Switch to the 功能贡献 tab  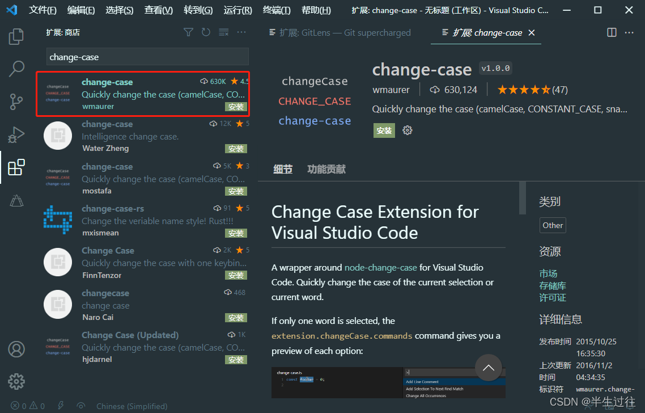point(326,169)
